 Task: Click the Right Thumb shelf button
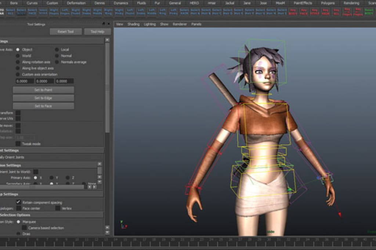coord(76,11)
